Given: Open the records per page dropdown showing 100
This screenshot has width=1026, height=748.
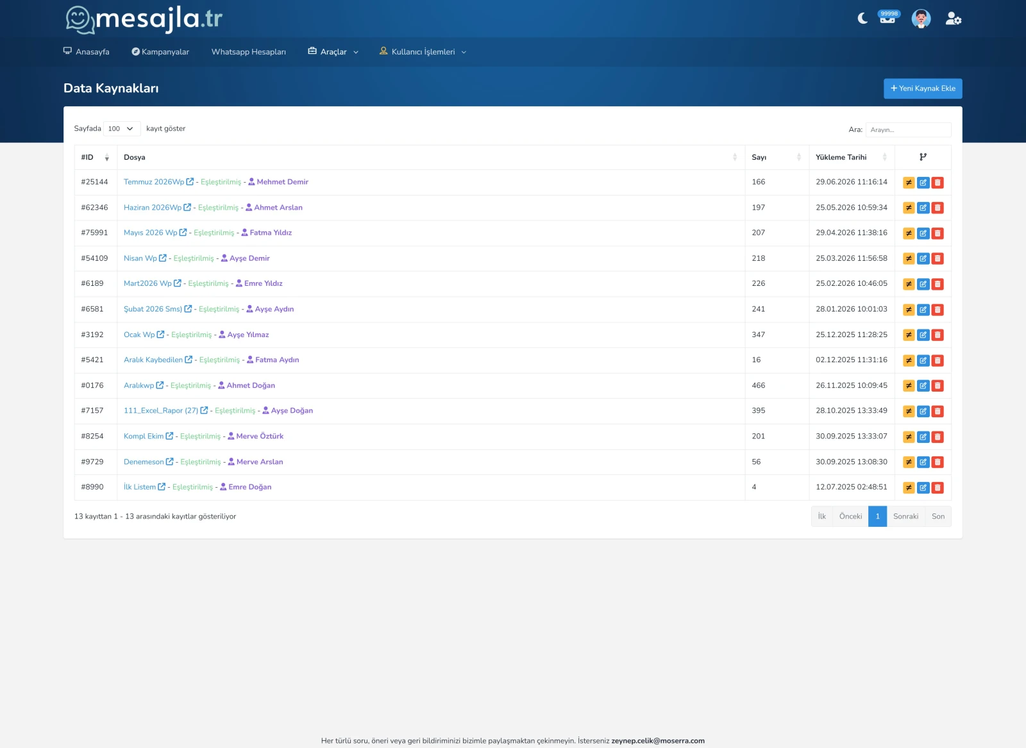Looking at the screenshot, I should (122, 129).
